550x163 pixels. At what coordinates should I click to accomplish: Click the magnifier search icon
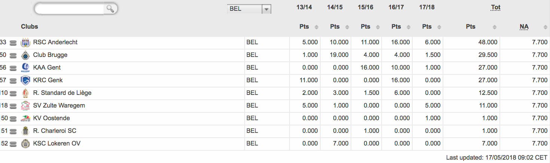coord(110,9)
